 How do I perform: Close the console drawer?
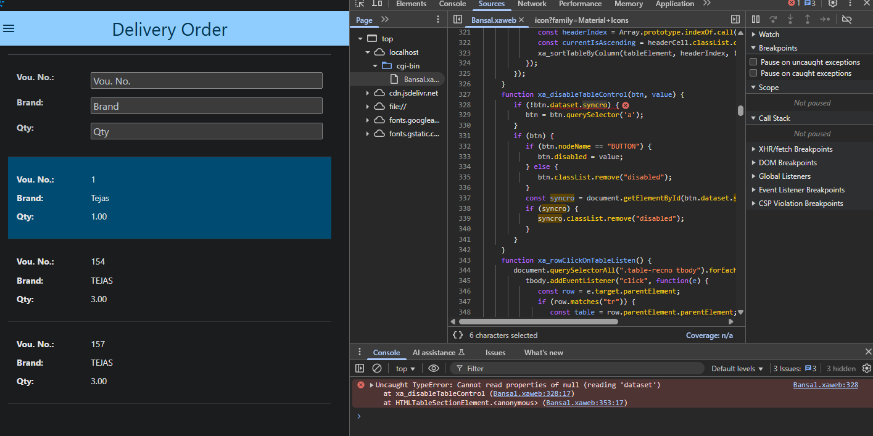click(x=868, y=352)
